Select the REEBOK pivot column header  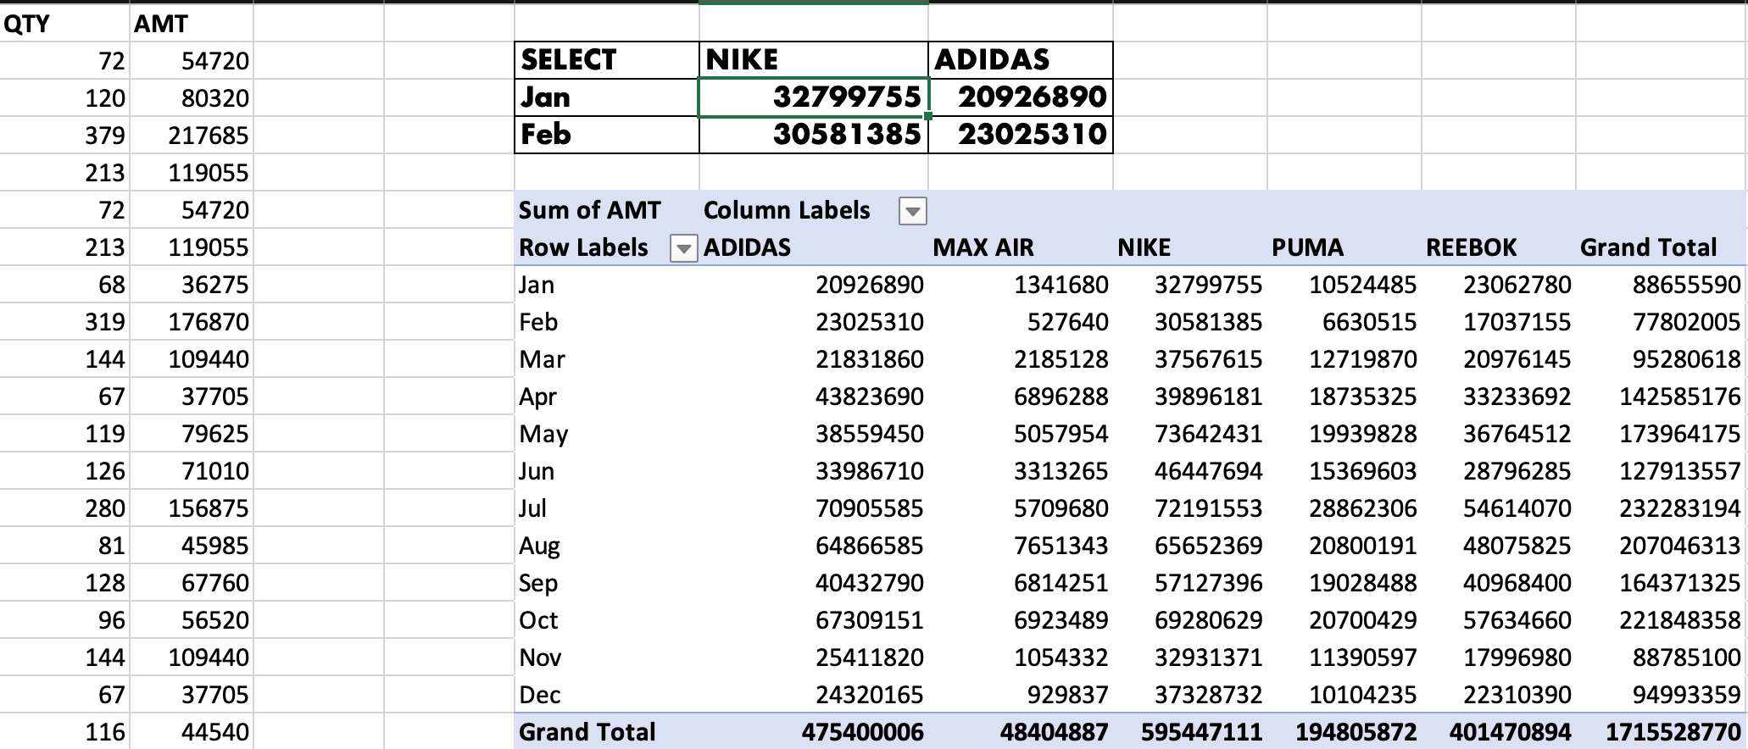tap(1499, 247)
